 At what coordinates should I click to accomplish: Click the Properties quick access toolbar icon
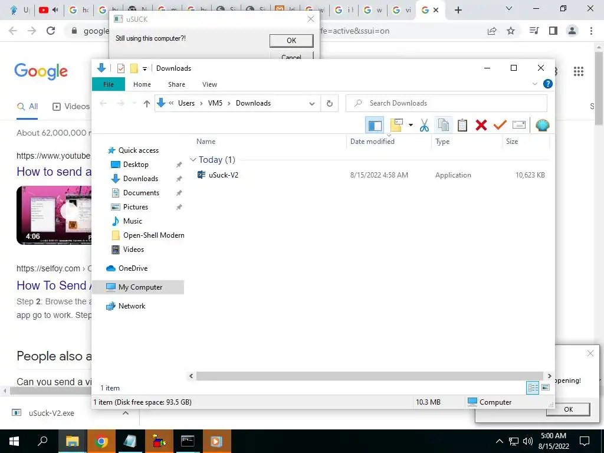coord(120,68)
